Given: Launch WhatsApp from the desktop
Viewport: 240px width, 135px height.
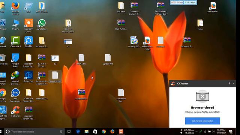Looking at the screenshot, I should pyautogui.click(x=42, y=24).
